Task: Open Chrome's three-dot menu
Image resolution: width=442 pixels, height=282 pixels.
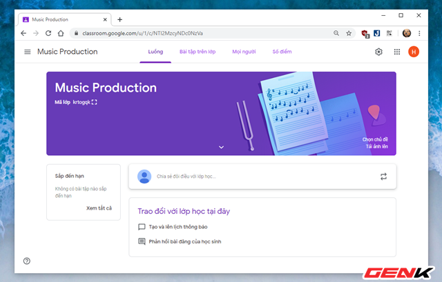Action: coord(419,33)
